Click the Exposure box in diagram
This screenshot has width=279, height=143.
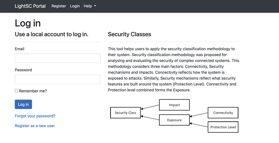pyautogui.click(x=174, y=120)
